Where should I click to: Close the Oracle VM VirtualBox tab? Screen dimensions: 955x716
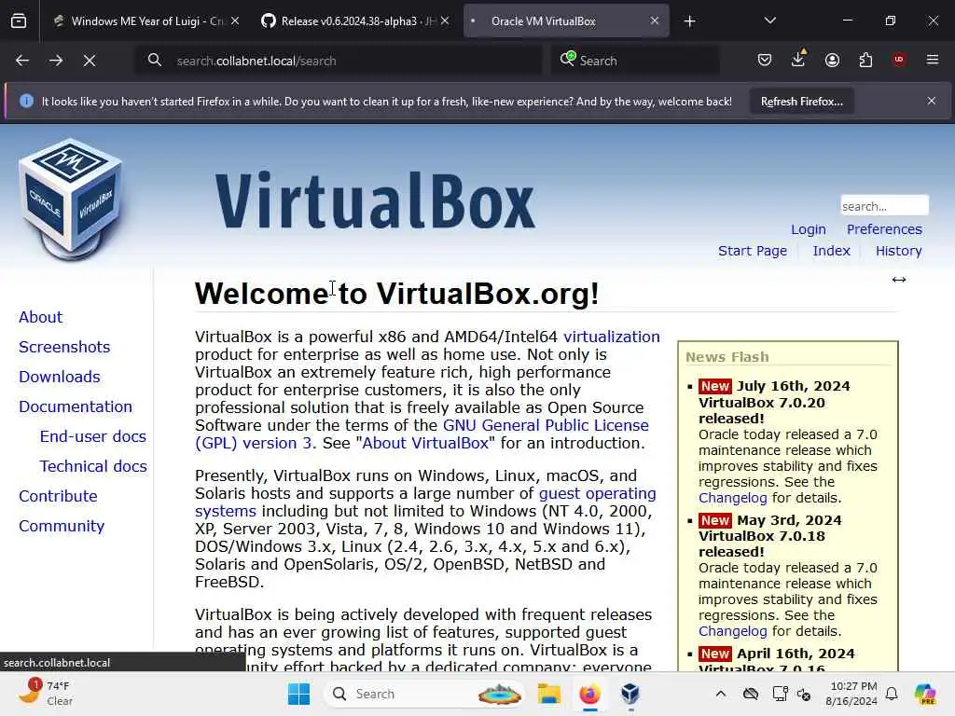[x=654, y=21]
